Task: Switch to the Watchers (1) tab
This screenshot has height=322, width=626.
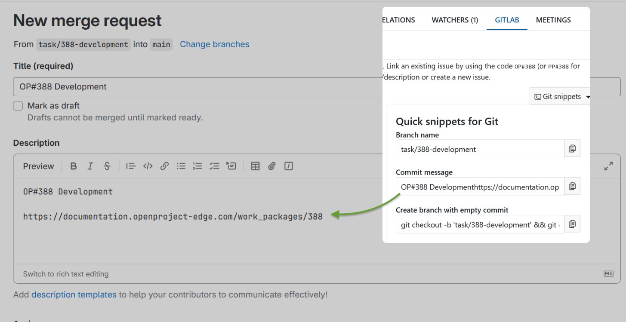Action: [x=455, y=20]
